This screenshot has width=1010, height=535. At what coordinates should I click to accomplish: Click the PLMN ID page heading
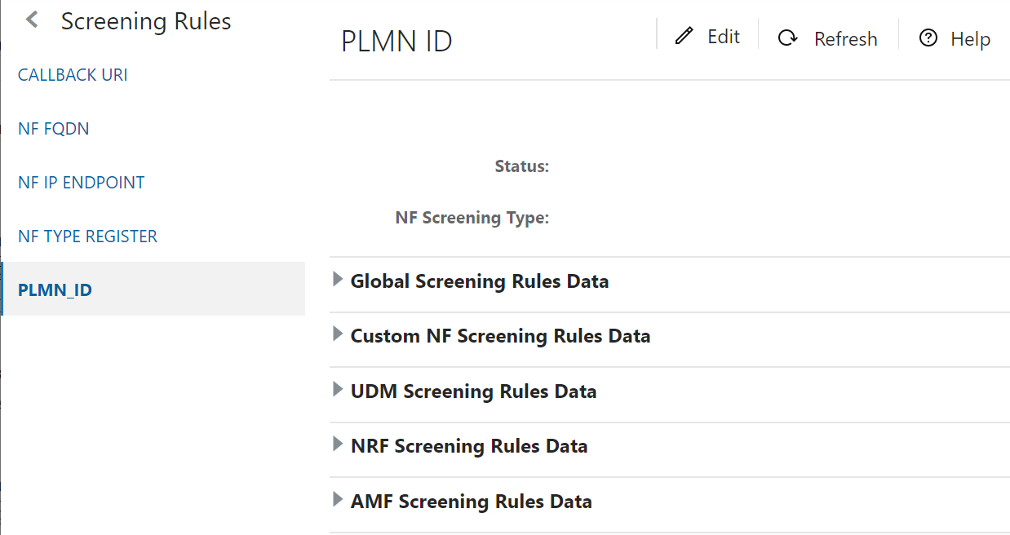coord(396,41)
